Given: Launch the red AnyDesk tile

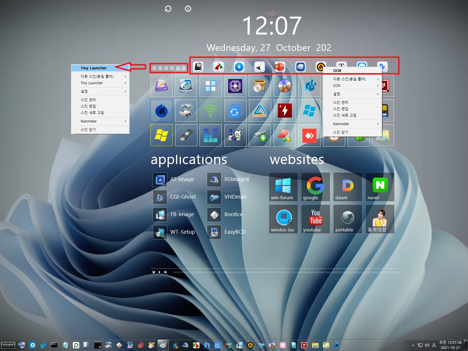Looking at the screenshot, I should click(309, 135).
